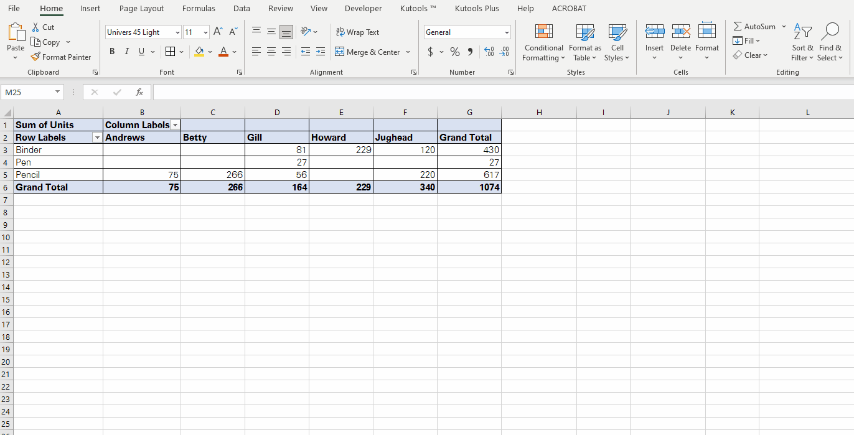854x435 pixels.
Task: Open the Row Labels filter dropdown
Action: (x=96, y=138)
